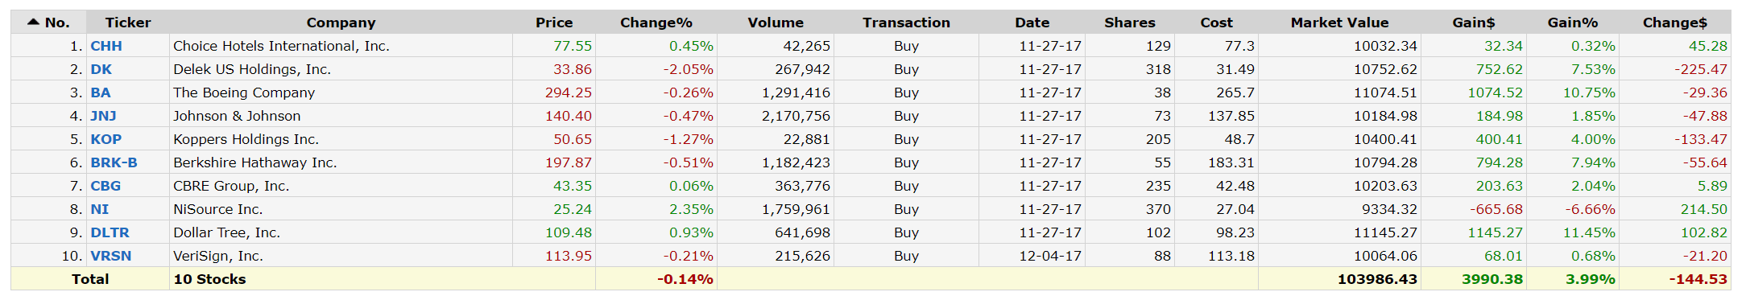Open the KOP ticker link
The height and width of the screenshot is (296, 1746).
pos(106,139)
